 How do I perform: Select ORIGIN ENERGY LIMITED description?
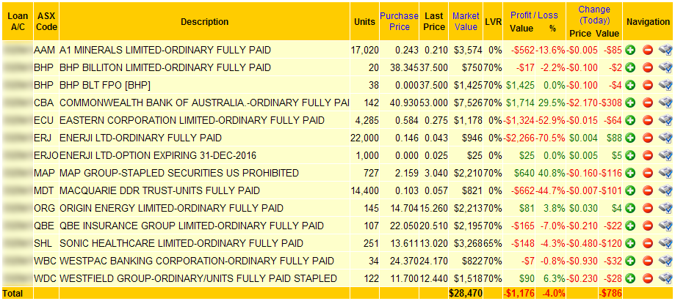pos(171,208)
